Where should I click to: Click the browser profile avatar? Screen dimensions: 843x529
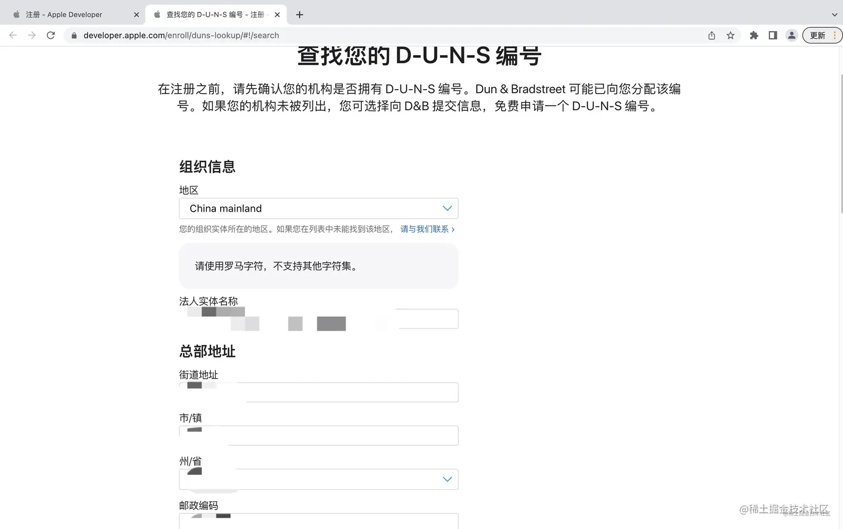(x=791, y=35)
